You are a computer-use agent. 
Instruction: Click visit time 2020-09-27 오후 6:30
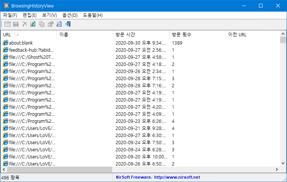click(141, 136)
